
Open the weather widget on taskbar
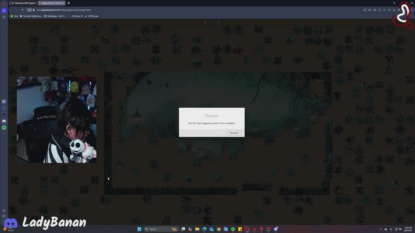[x=8, y=229]
